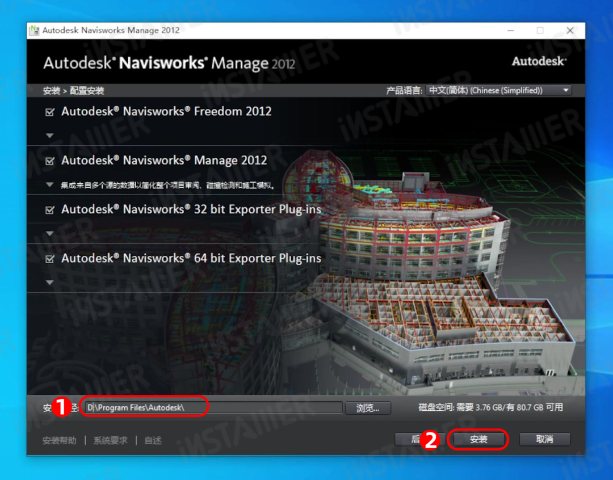
Task: Click the Navisworks app icon in title bar
Action: 35,30
